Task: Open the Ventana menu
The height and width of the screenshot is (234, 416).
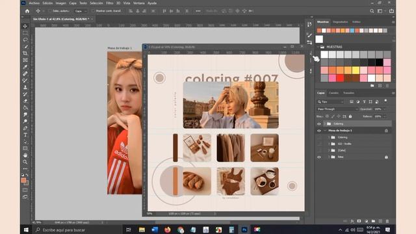Action: [x=138, y=3]
